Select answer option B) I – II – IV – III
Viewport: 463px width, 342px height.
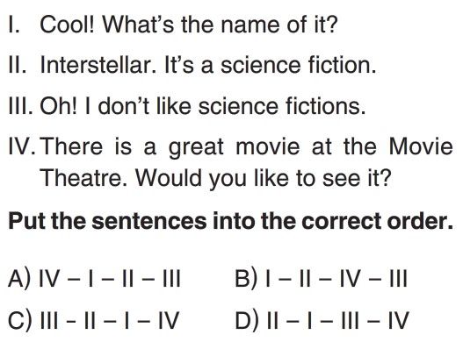click(322, 278)
